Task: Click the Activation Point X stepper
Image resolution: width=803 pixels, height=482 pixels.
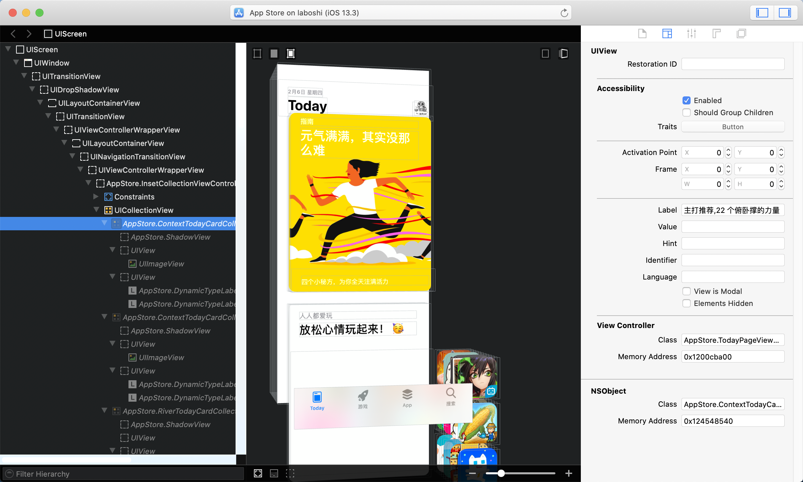Action: [728, 153]
